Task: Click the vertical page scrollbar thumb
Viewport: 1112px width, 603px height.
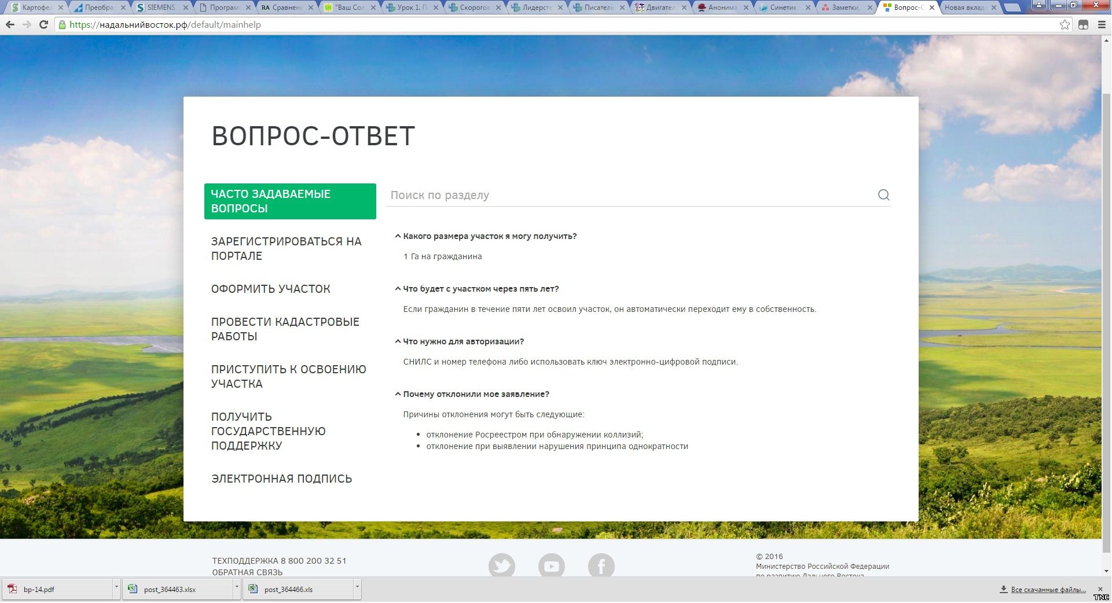Action: click(x=1106, y=322)
